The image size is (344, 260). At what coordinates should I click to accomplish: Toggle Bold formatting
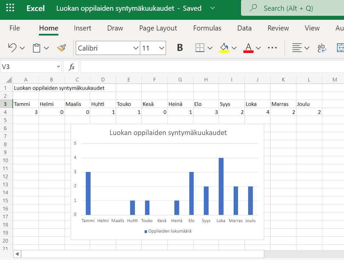tap(180, 48)
